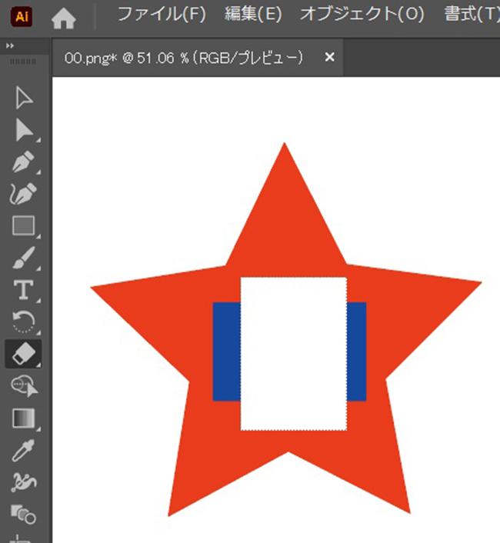Open the オブジェクト(O) menu
The height and width of the screenshot is (543, 500).
point(362,15)
